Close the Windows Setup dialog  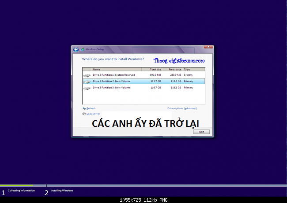click(x=208, y=47)
